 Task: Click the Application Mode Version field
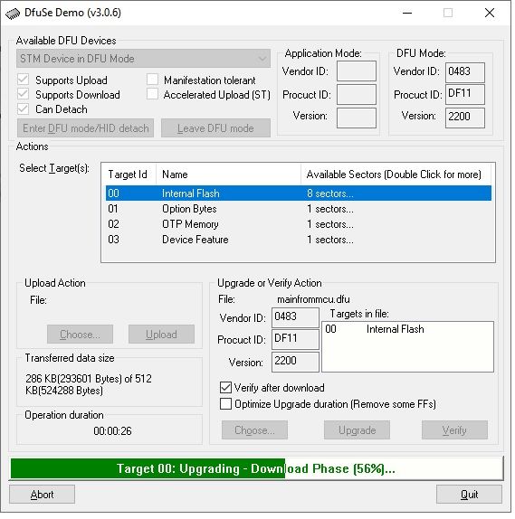click(x=357, y=118)
